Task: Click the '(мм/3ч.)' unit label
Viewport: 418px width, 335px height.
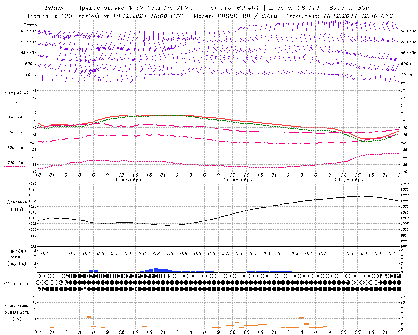Action: pos(17,251)
